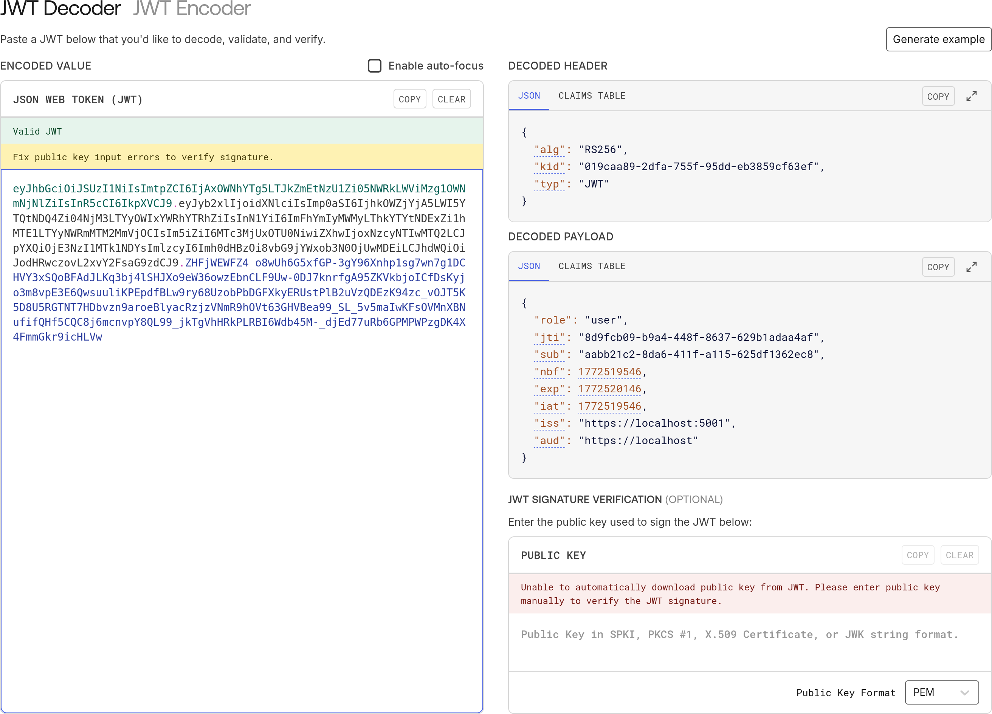Switch header view to Claims Table tab
Image resolution: width=992 pixels, height=714 pixels.
[x=591, y=96]
